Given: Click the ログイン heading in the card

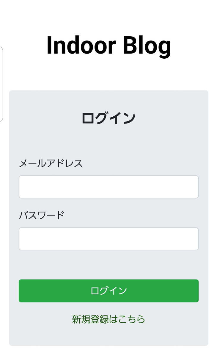Looking at the screenshot, I should click(108, 118).
